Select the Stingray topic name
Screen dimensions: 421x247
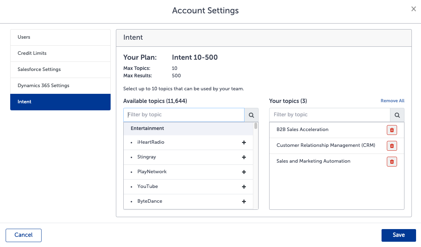coord(147,157)
